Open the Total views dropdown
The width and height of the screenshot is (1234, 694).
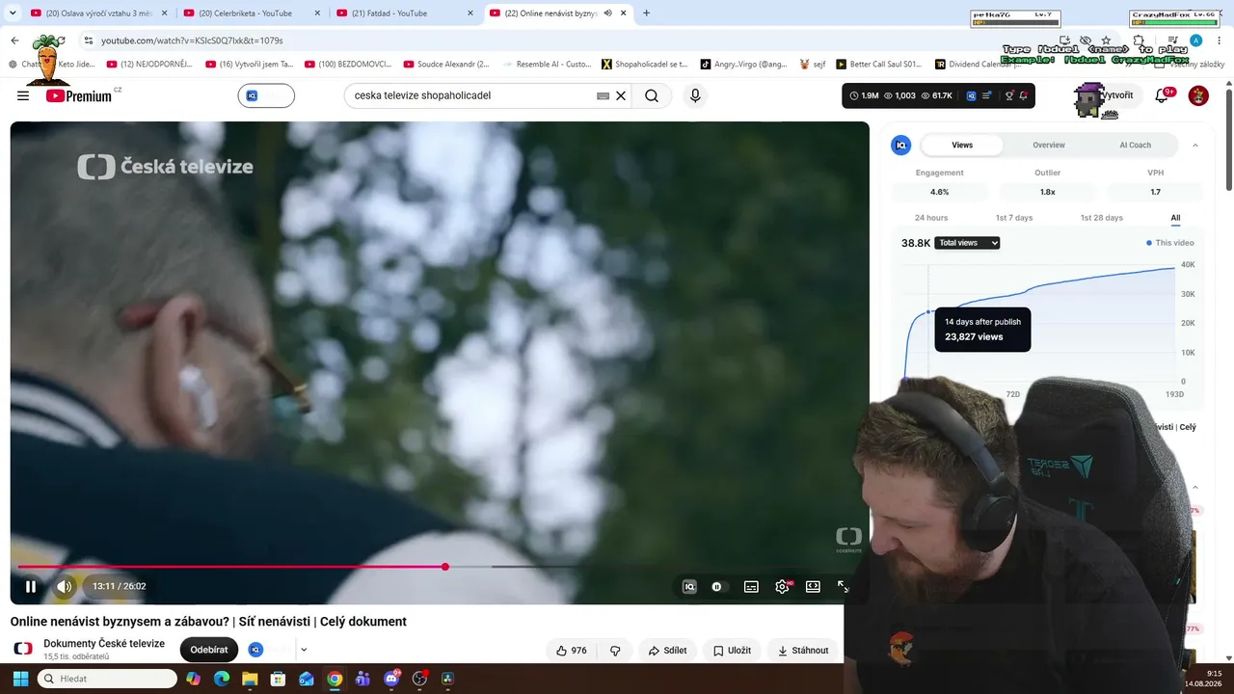967,243
